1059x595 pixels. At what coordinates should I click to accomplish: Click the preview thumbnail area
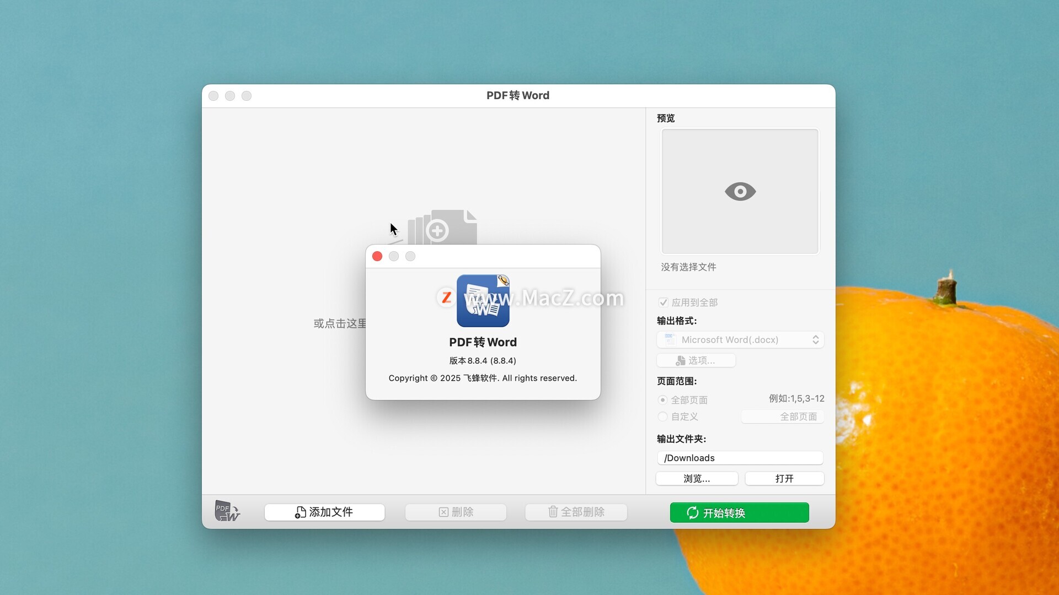(x=740, y=191)
